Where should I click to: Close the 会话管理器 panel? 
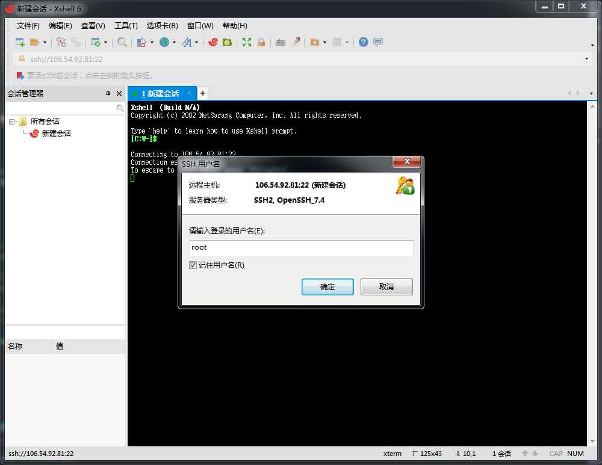coord(119,94)
